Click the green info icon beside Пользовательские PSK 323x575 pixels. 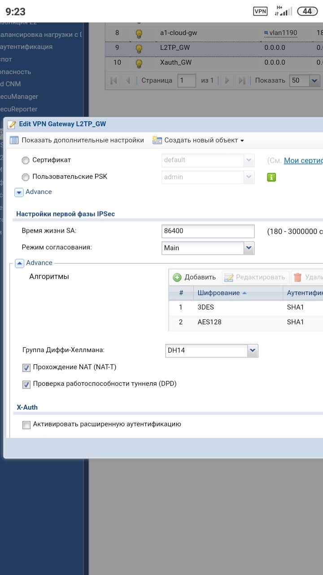click(x=271, y=177)
